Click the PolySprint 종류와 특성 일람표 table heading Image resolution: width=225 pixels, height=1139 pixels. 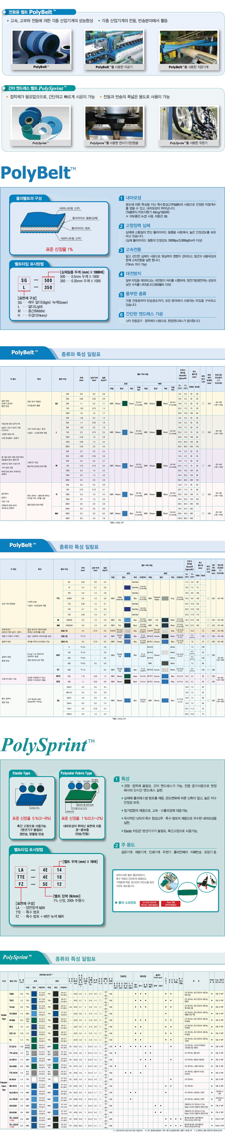tap(76, 959)
